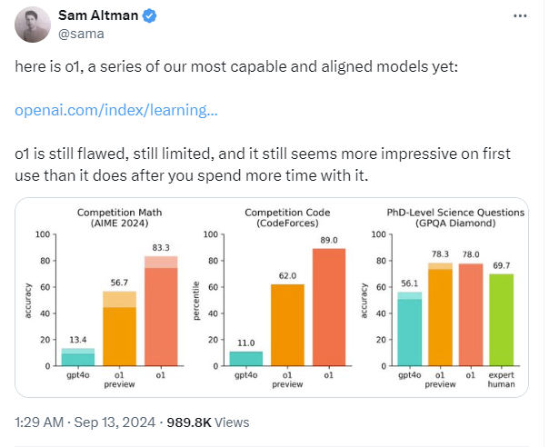Click the 989.8K Views count
The height and width of the screenshot is (447, 549).
pos(215,422)
